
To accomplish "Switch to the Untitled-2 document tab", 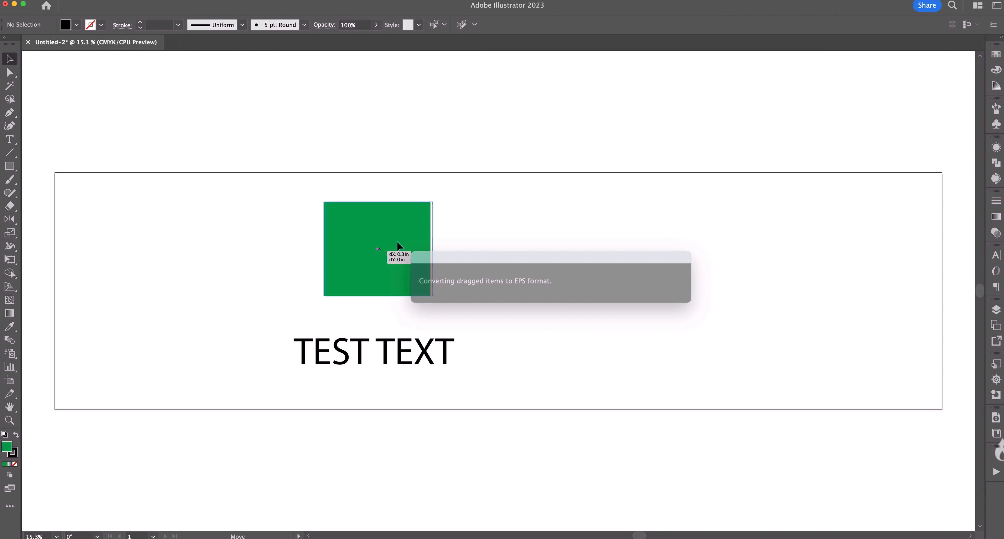I will click(96, 42).
